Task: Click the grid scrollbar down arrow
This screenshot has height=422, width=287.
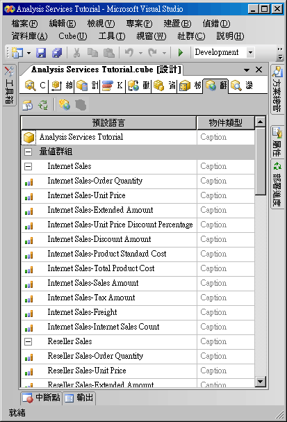Action: click(261, 382)
